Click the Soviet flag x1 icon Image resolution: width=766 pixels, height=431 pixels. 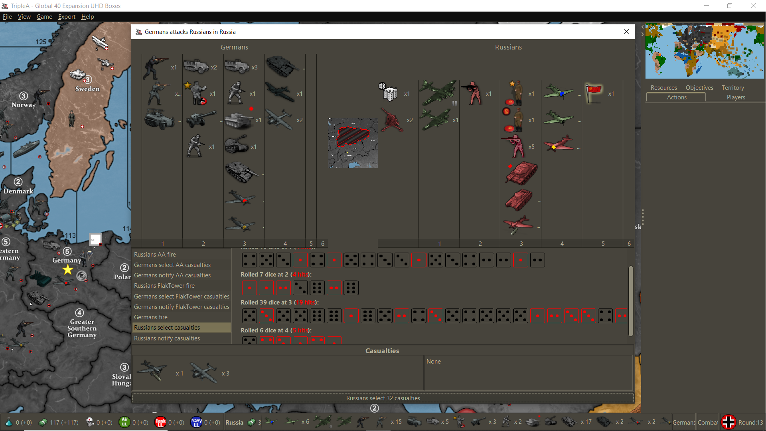click(594, 93)
